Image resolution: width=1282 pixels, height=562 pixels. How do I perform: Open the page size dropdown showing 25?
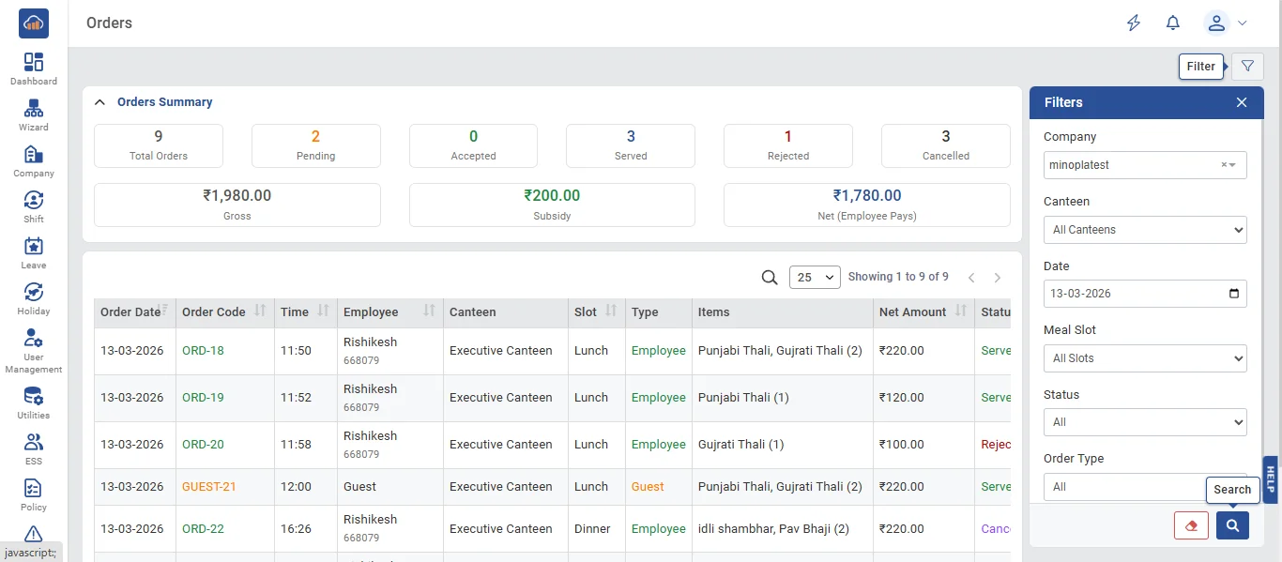pos(816,278)
